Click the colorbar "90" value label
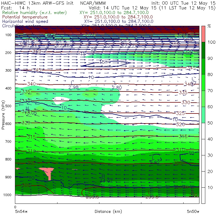Viewport: 217px width, 217px height. (x=210, y=58)
